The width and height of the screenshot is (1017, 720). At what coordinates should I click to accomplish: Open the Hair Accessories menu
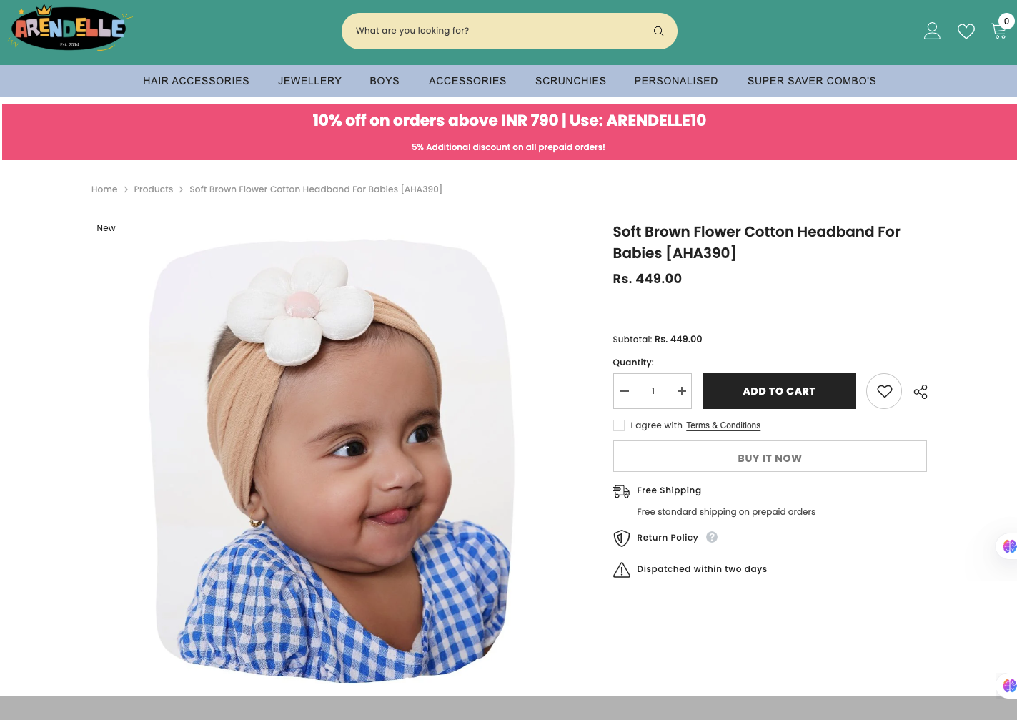pos(196,81)
